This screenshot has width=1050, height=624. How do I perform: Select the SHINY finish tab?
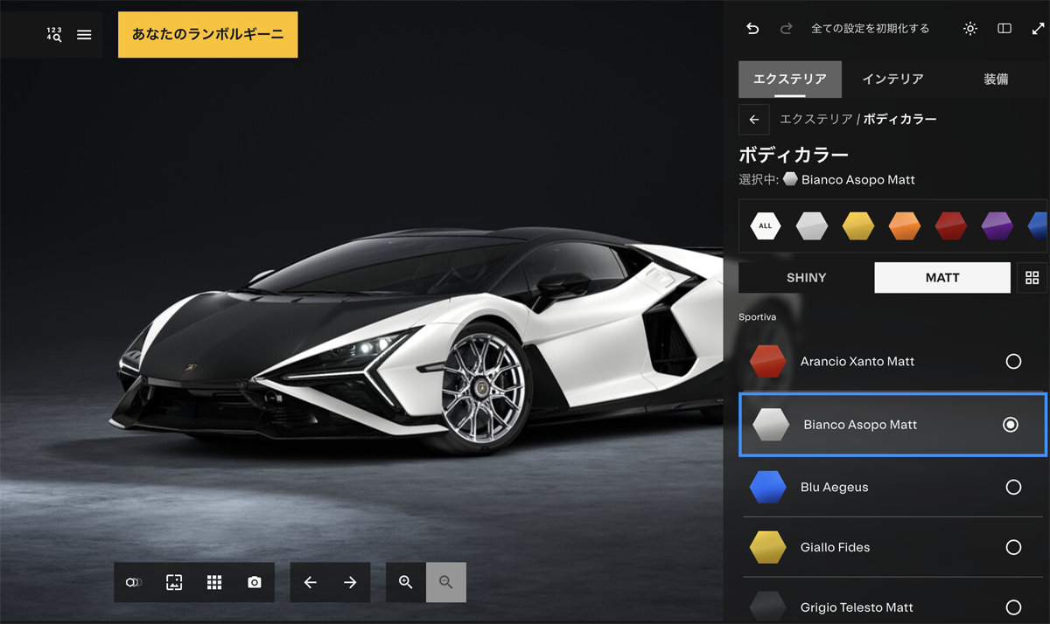(807, 278)
